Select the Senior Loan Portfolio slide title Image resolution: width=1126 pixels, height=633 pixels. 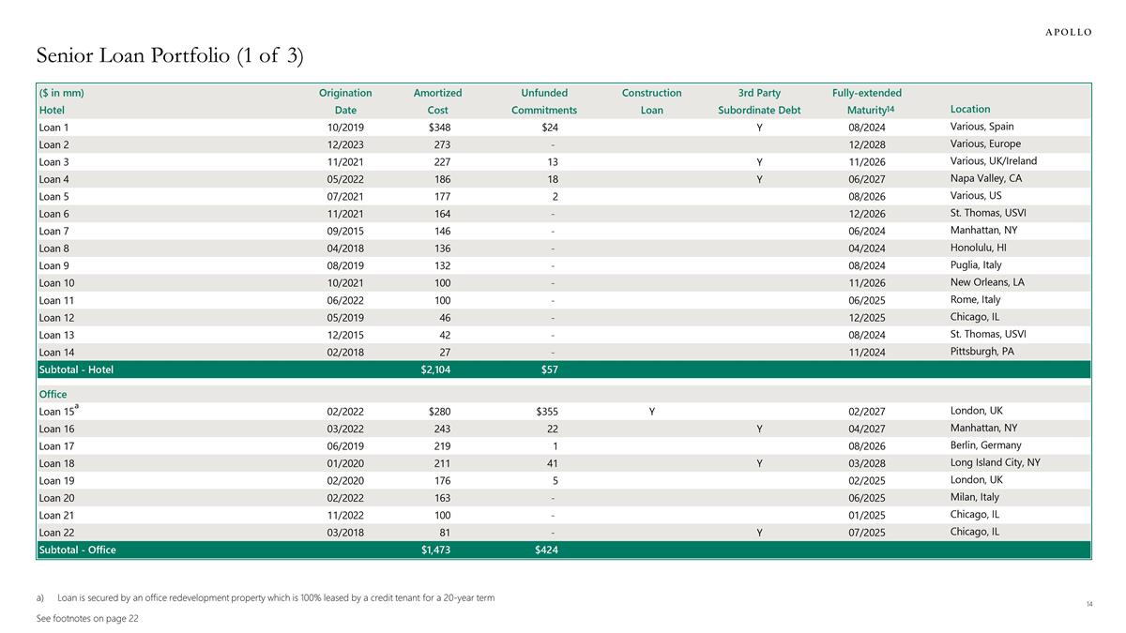[170, 56]
